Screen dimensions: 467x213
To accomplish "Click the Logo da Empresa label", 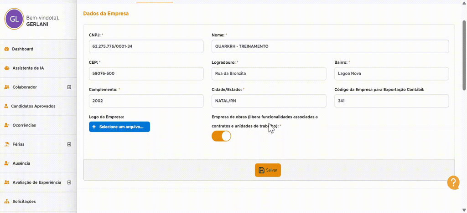I will (106, 117).
